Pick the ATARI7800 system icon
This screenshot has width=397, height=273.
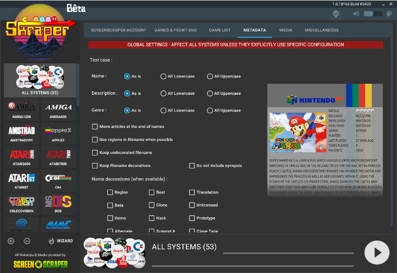58,157
